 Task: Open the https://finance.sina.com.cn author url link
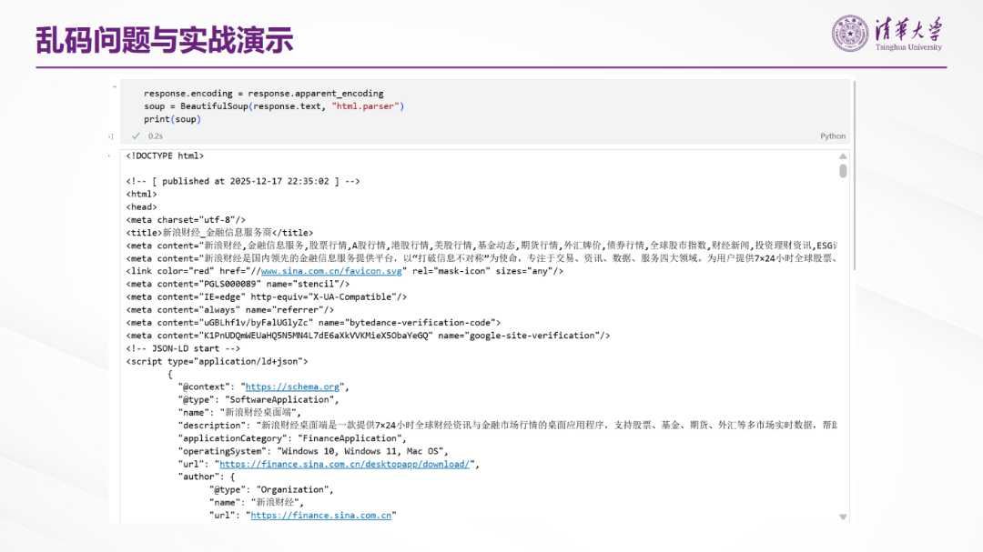321,516
